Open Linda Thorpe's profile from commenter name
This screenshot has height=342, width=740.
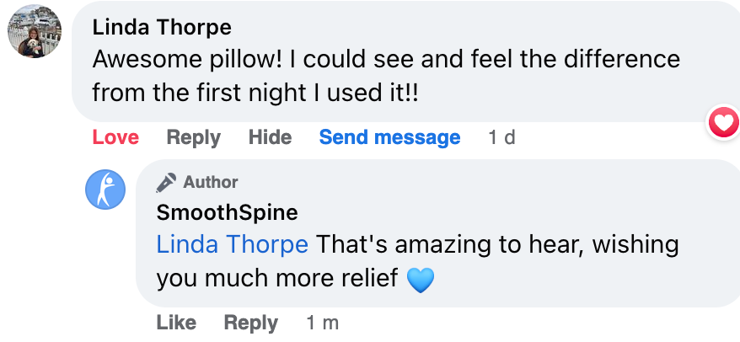coord(162,27)
